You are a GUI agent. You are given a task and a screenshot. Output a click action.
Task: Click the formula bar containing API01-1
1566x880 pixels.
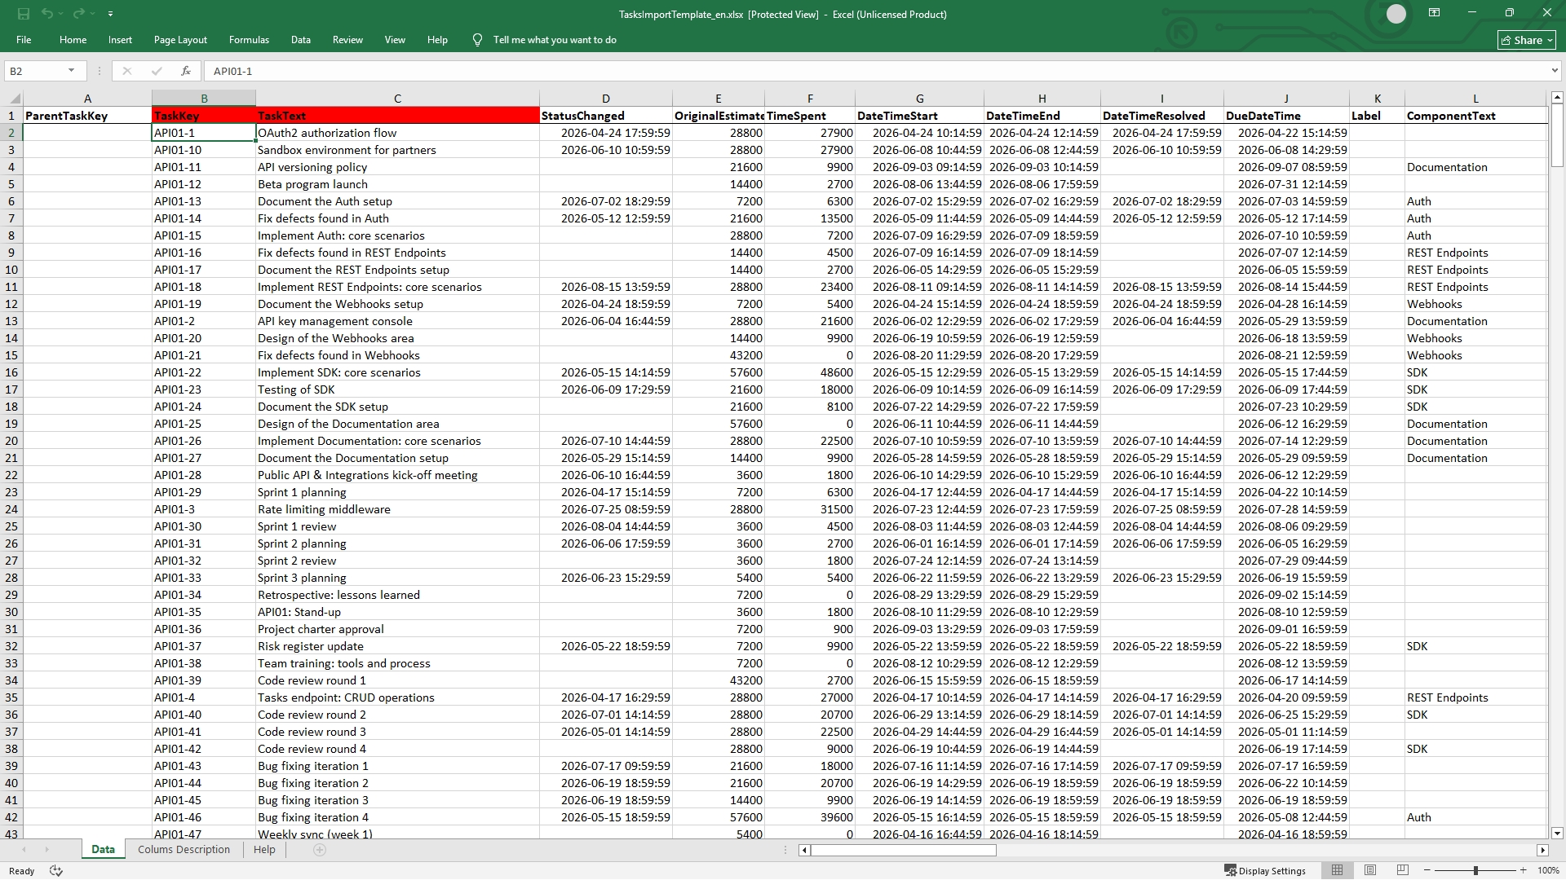pos(877,71)
